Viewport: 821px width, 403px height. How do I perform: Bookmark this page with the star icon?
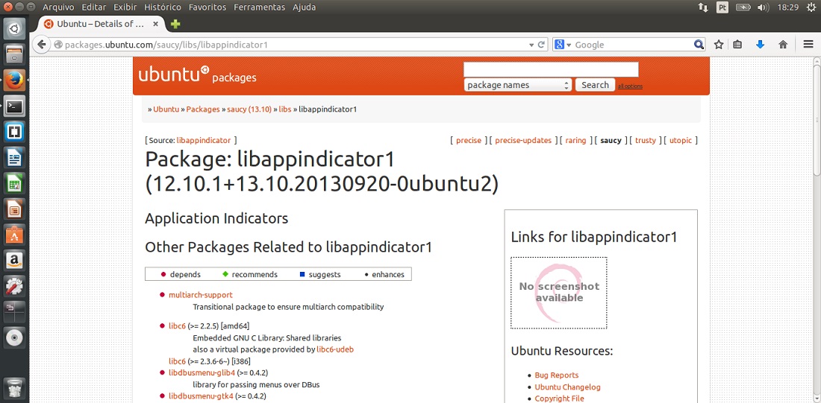[x=719, y=45]
